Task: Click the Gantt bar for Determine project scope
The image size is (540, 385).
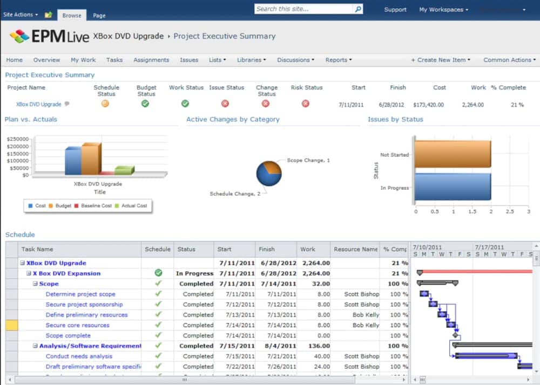Action: tap(424, 293)
